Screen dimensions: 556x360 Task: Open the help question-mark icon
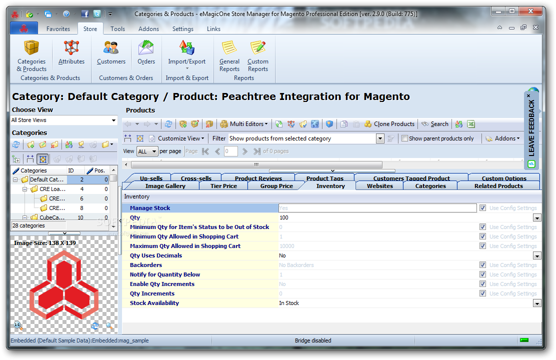point(66,14)
